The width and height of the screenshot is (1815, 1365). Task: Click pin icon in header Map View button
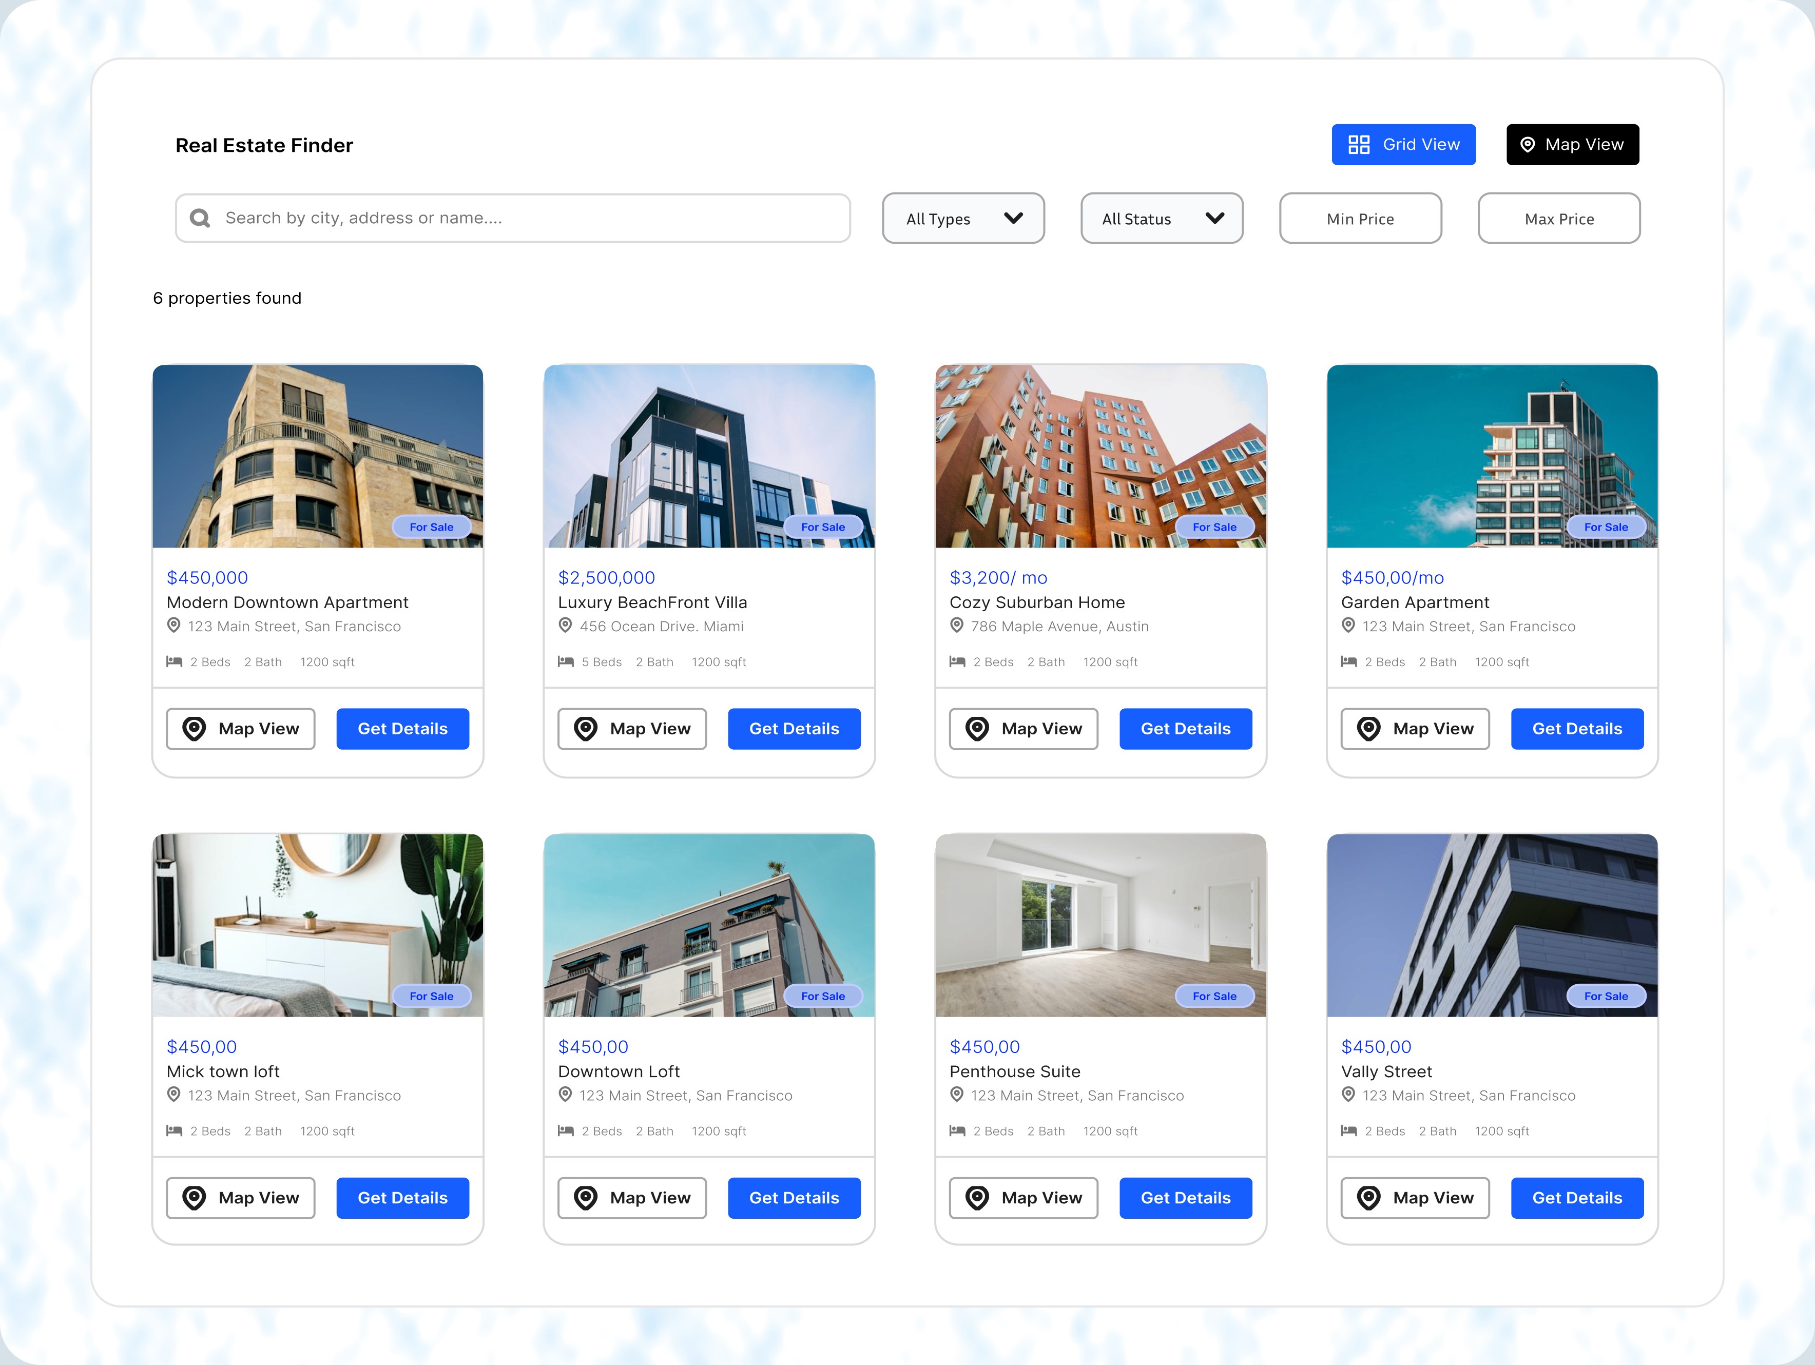1527,144
